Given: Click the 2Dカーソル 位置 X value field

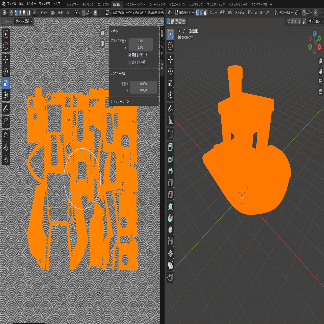Looking at the screenshot, I should pyautogui.click(x=143, y=84).
